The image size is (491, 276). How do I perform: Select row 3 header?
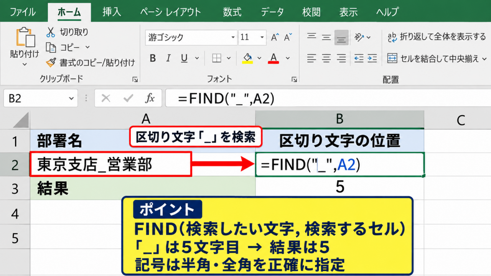15,189
